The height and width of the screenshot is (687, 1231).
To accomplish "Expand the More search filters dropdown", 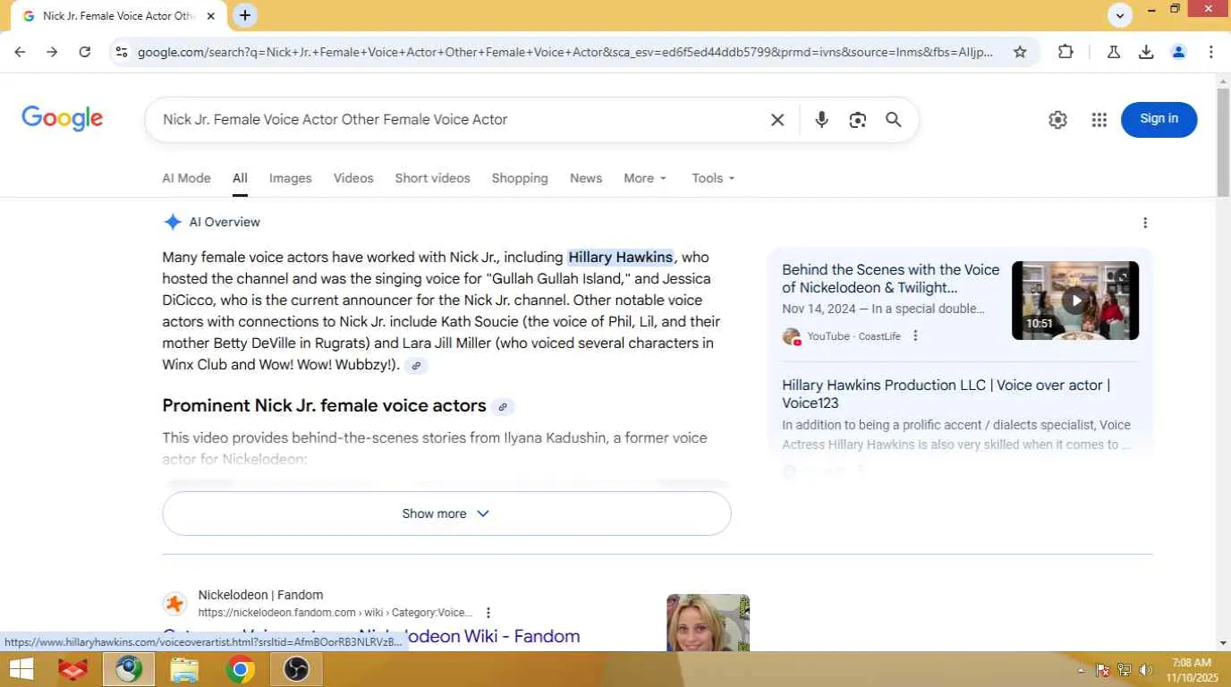I will click(x=645, y=178).
